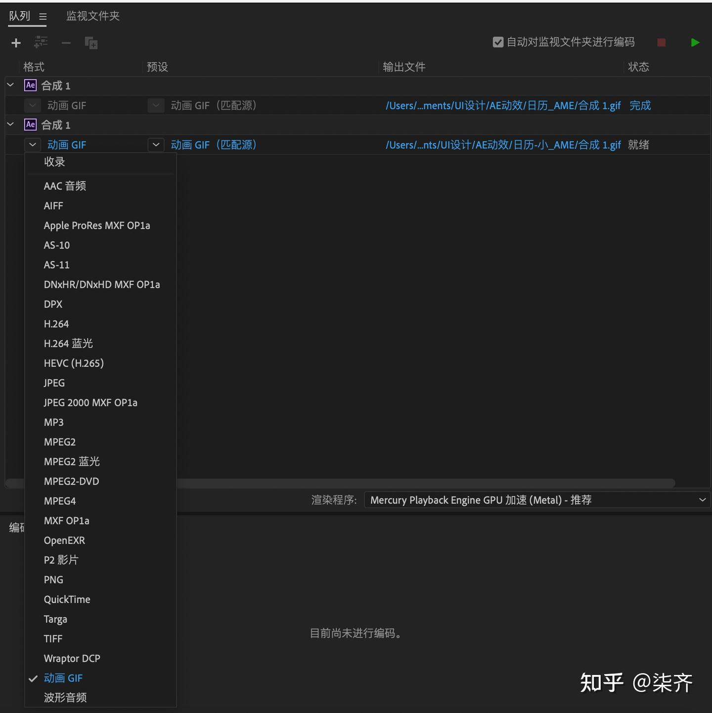Screen dimensions: 712x713
Task: Click the 格式 column header
Action: coord(34,67)
